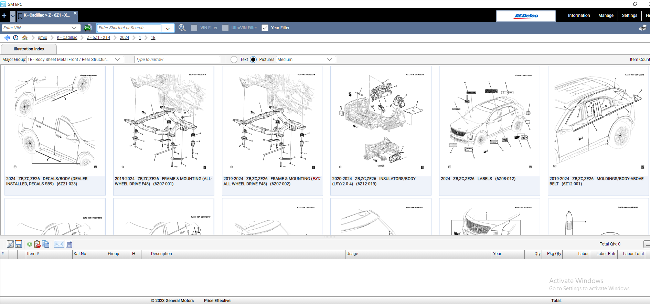This screenshot has width=650, height=304.
Task: Expand the Major Group dropdown
Action: coord(117,60)
